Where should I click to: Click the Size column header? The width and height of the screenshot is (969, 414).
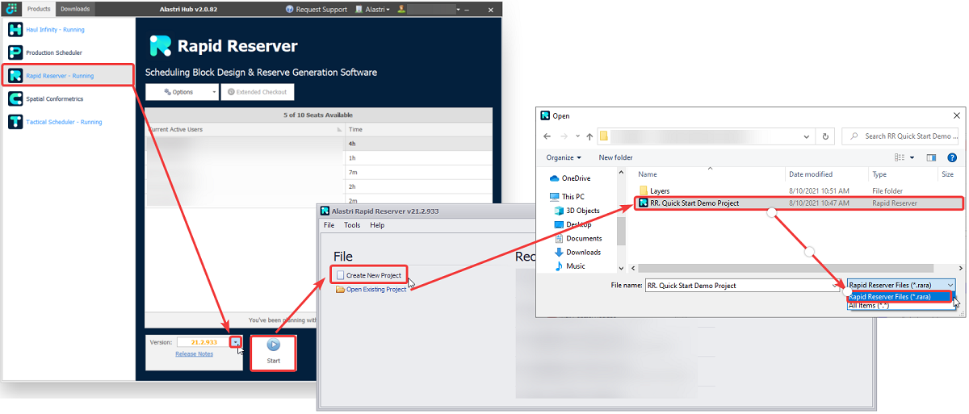point(949,174)
